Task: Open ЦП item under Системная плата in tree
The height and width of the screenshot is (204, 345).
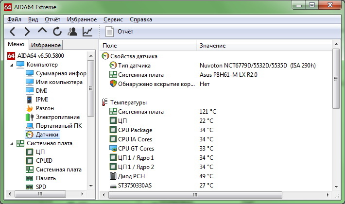Action: (x=35, y=152)
